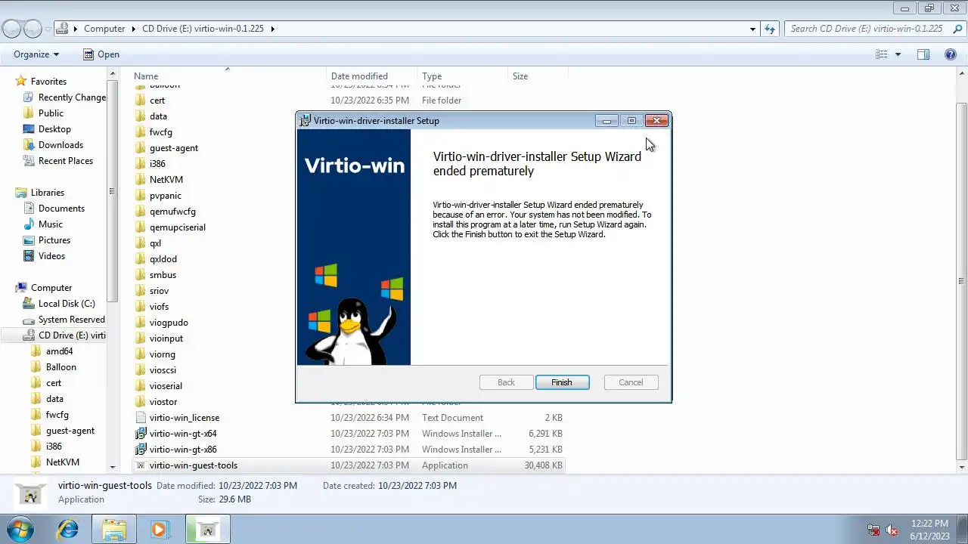Open the address bar history dropdown
Viewport: 968px width, 544px height.
tap(752, 29)
